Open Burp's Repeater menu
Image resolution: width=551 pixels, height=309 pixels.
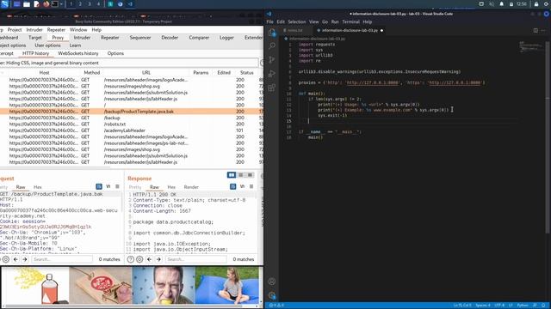(x=56, y=30)
